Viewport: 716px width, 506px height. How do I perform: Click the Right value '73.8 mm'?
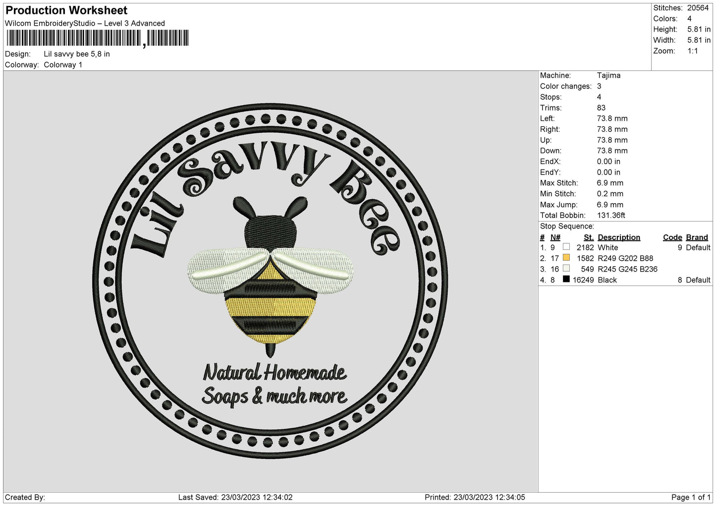(612, 129)
